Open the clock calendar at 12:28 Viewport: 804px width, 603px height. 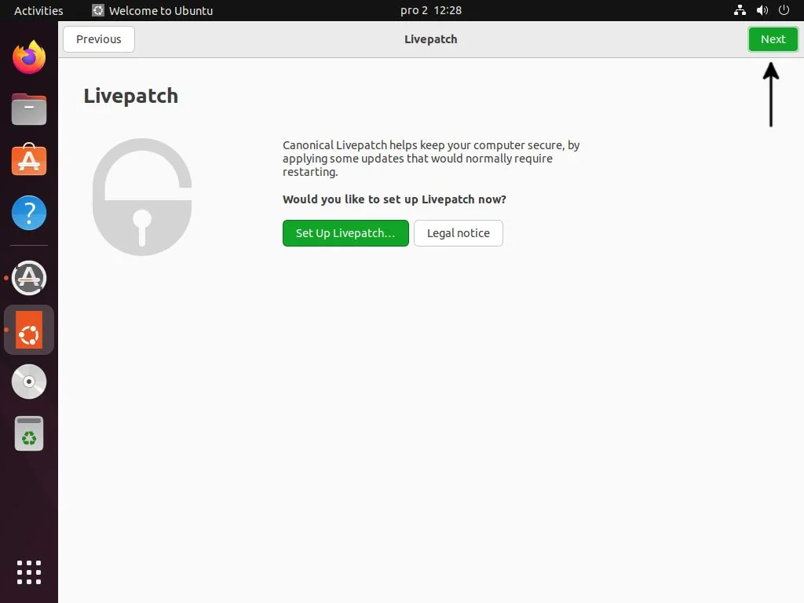[431, 10]
